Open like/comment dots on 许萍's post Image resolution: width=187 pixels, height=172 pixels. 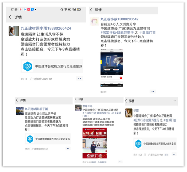(174, 154)
